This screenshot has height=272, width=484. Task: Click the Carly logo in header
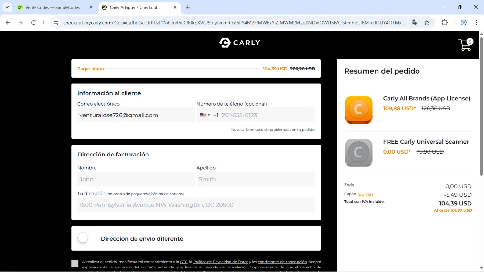pyautogui.click(x=240, y=43)
